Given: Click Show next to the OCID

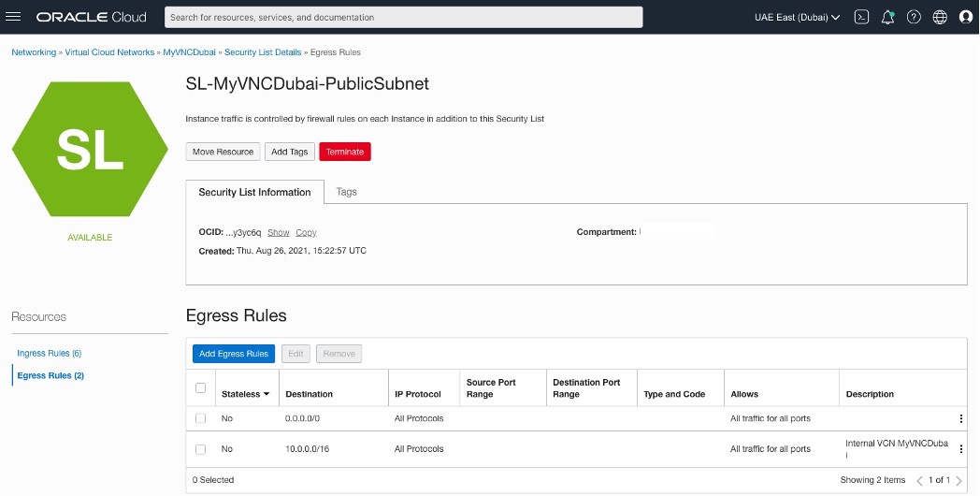Looking at the screenshot, I should pos(278,233).
